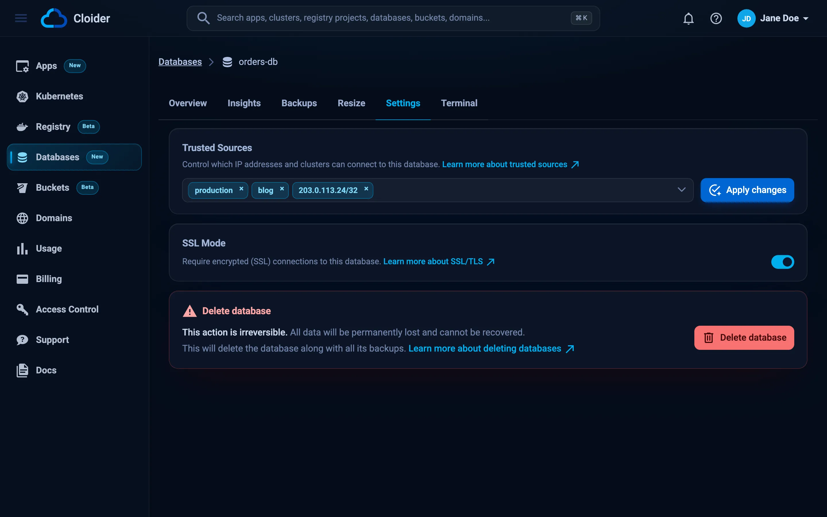Remove the production trusted source tag
Screen dimensions: 827x517
pos(241,189)
